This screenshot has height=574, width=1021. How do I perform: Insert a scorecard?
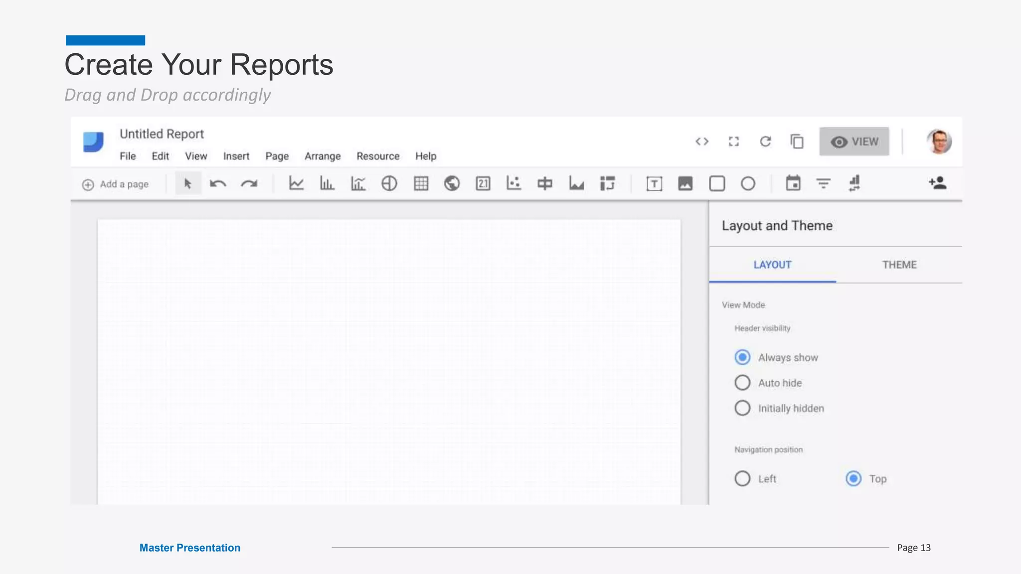[483, 183]
